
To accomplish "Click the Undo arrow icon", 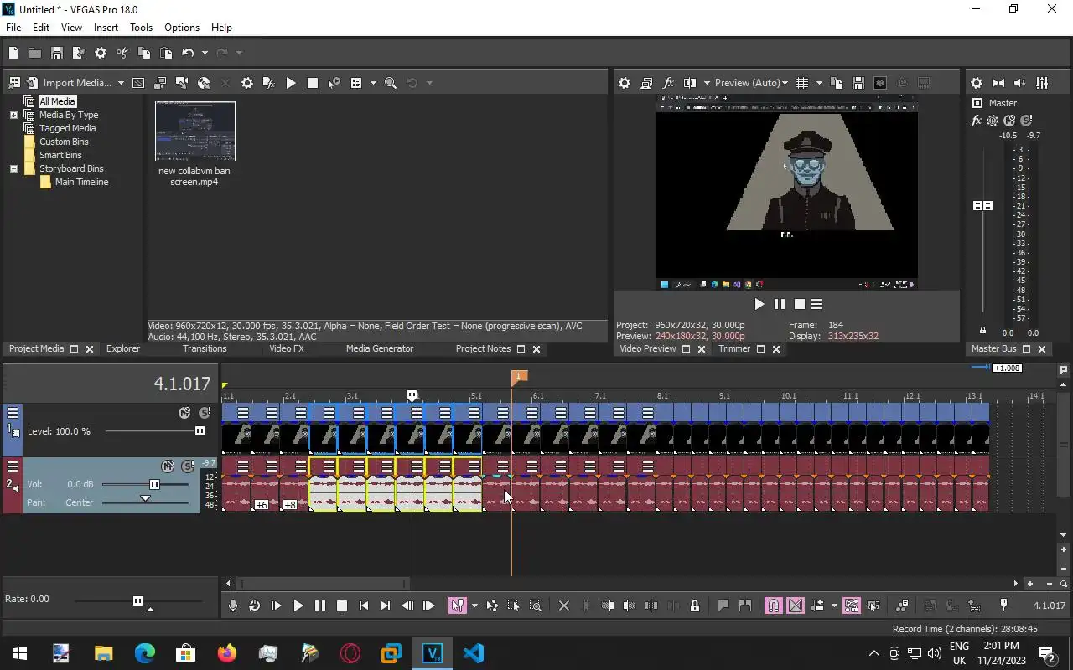I will tap(188, 53).
